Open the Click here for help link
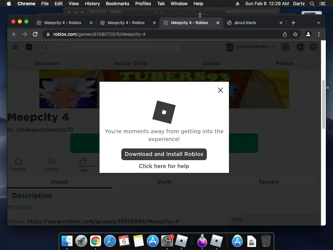The width and height of the screenshot is (333, 250). 164,166
